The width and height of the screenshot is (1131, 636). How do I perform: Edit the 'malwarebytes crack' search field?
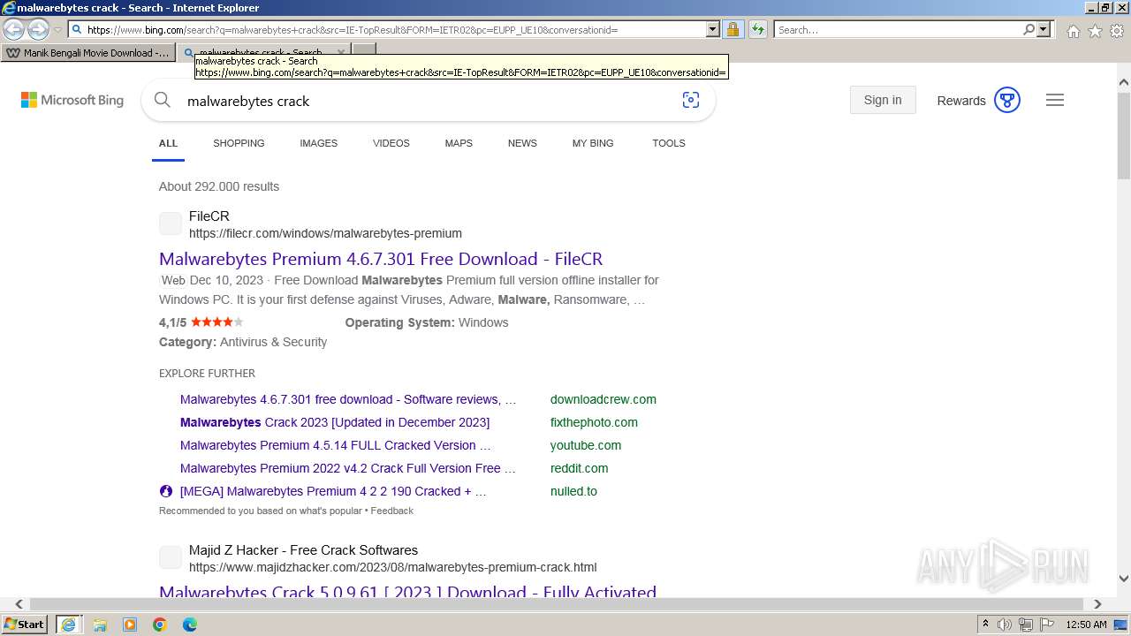(x=424, y=101)
